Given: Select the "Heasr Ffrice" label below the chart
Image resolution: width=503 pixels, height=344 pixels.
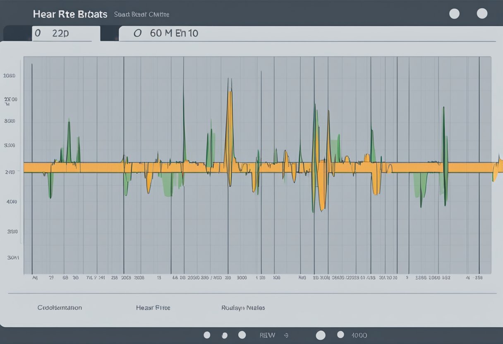Looking at the screenshot, I should pyautogui.click(x=153, y=308).
